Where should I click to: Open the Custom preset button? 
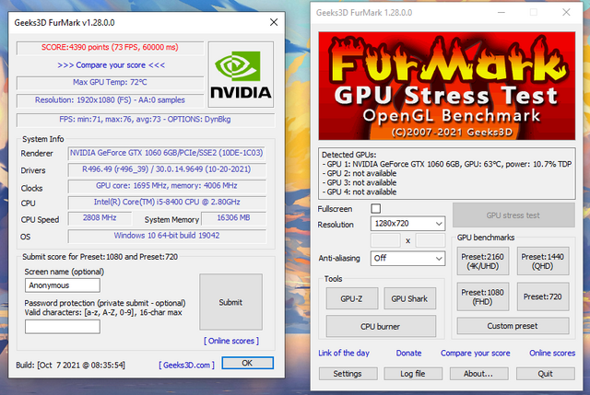513,326
